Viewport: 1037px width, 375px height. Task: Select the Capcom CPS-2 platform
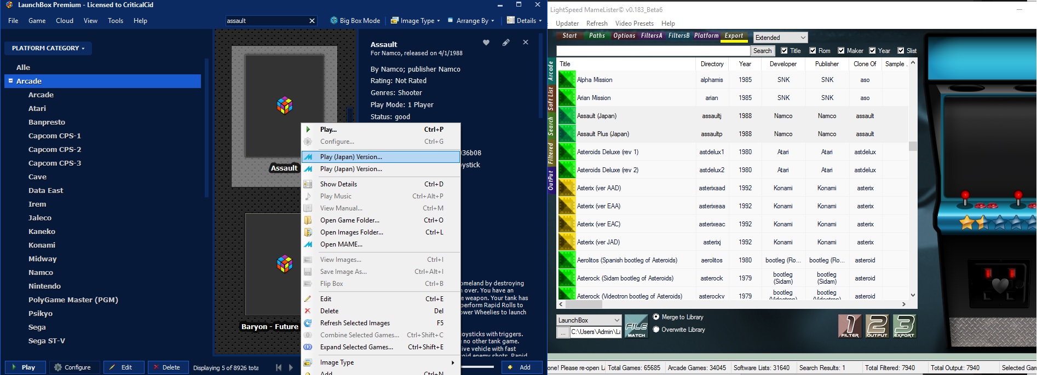point(55,149)
